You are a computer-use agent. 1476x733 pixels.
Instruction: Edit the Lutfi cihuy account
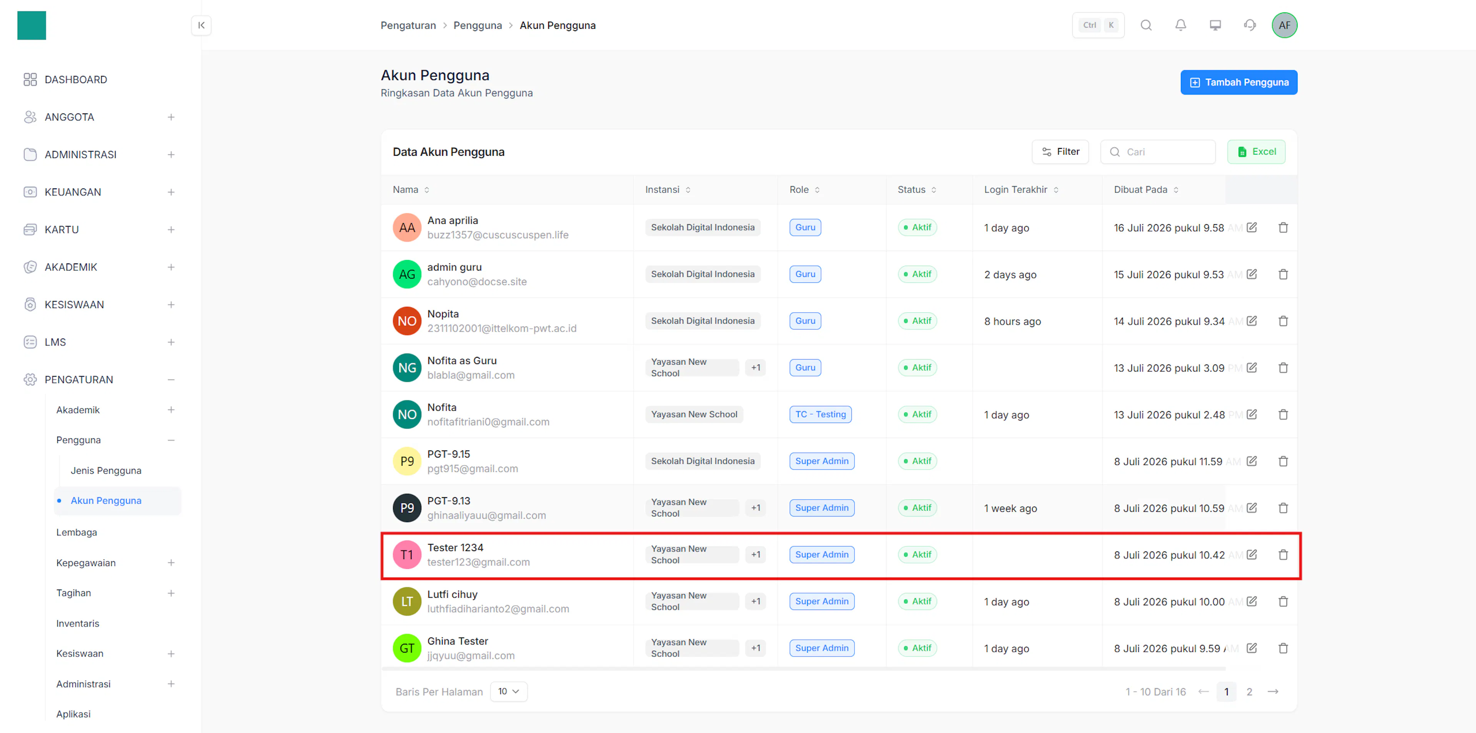pyautogui.click(x=1252, y=602)
